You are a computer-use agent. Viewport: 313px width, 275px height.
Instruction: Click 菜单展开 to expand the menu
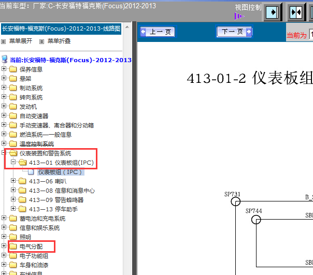coord(21,41)
